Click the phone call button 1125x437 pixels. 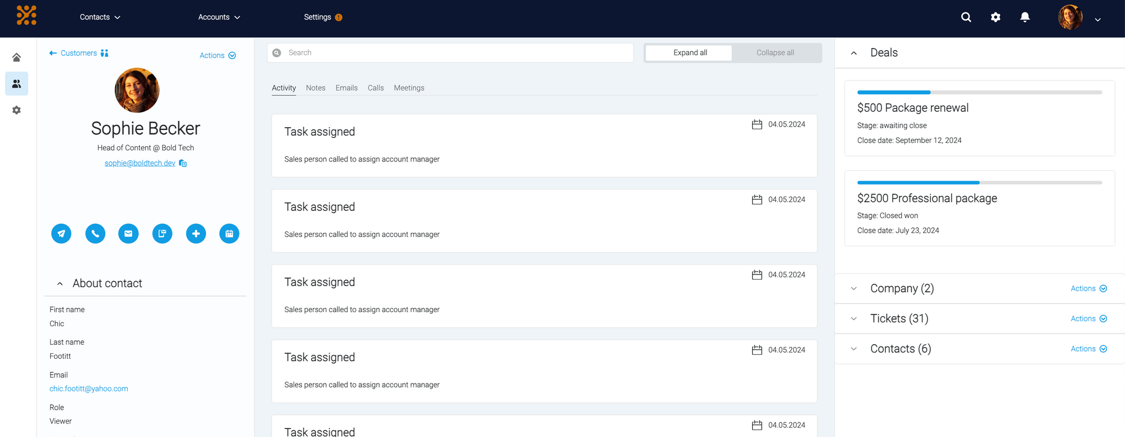95,233
